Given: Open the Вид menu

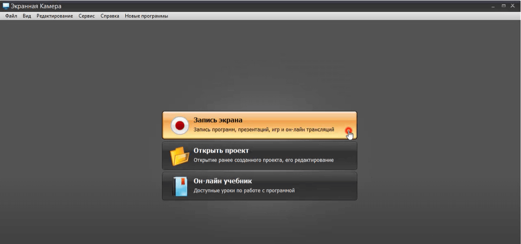Looking at the screenshot, I should 27,16.
